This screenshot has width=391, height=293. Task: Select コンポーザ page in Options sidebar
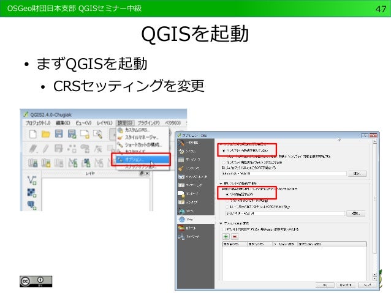tap(195, 194)
